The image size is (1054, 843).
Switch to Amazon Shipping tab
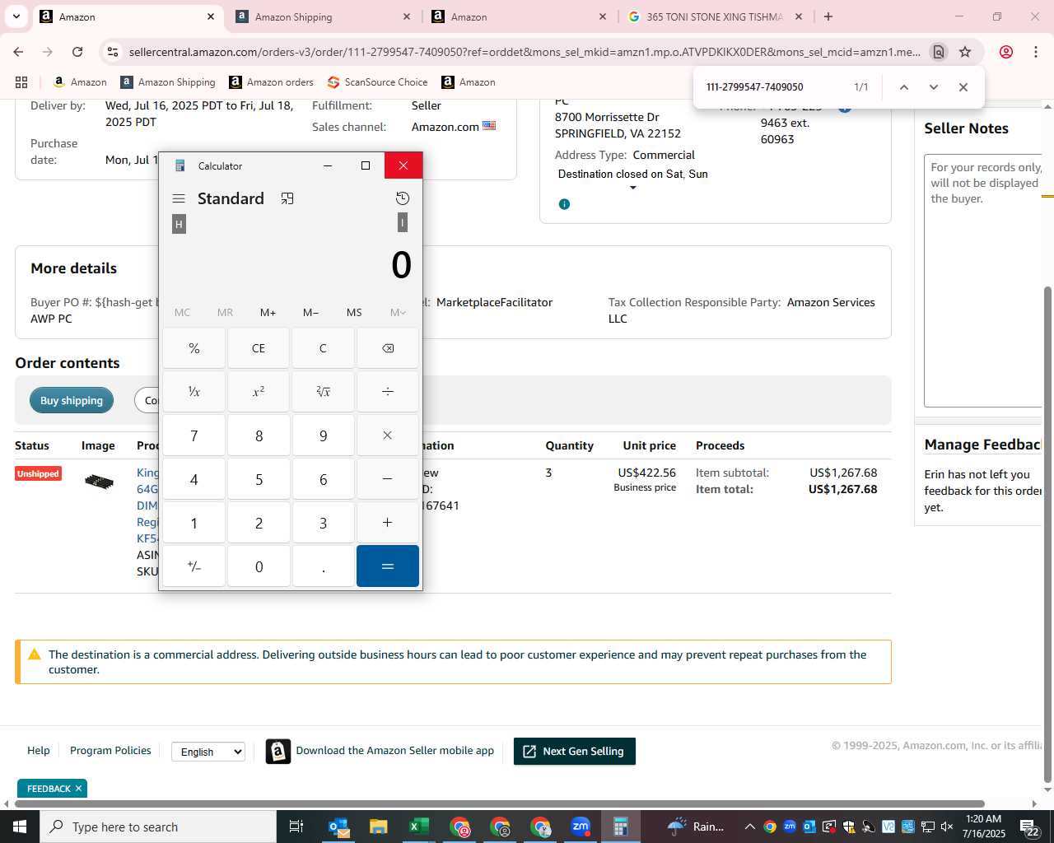point(323,16)
